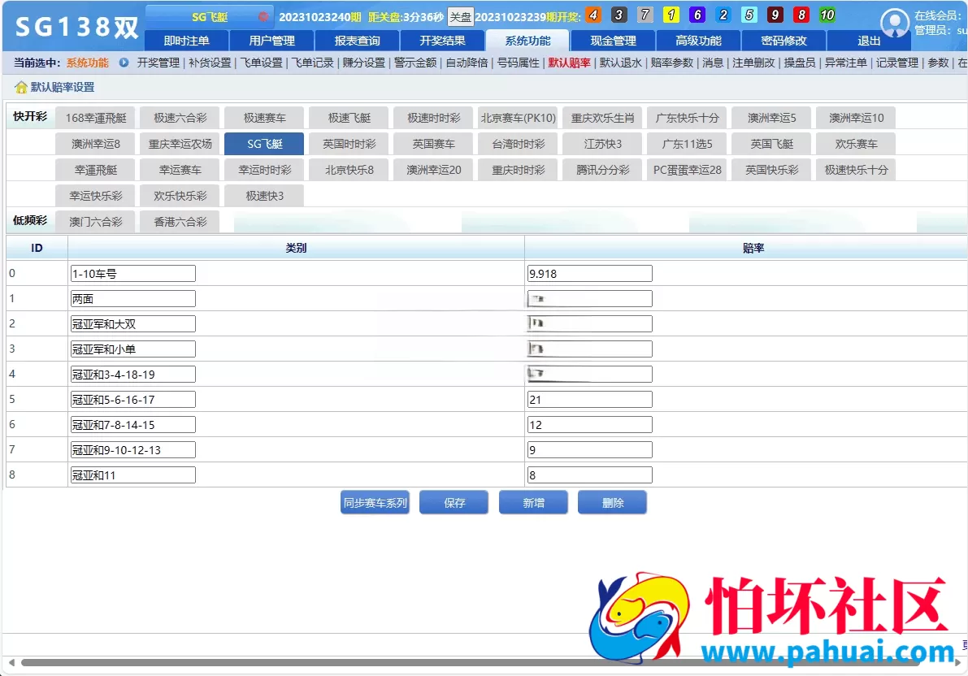This screenshot has width=968, height=676.
Task: Select the 北京赛车(PK10) game tab
Action: (519, 117)
